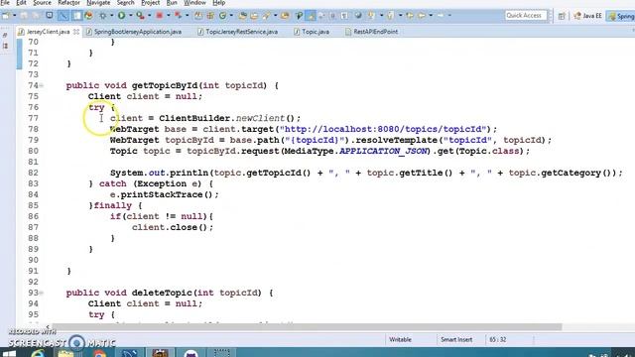This screenshot has height=357, width=635.
Task: Switch to Java EE perspective
Action: pos(587,16)
